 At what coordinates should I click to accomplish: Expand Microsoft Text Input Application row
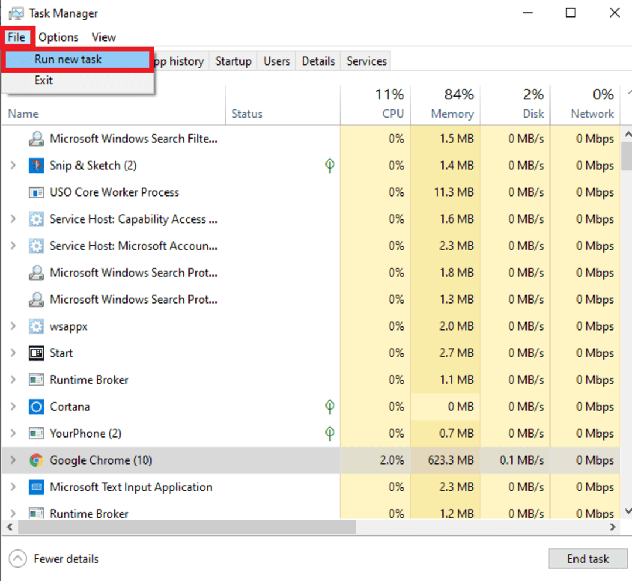(x=13, y=487)
